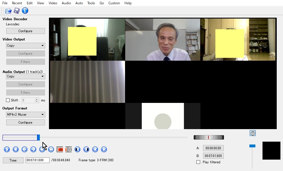
Task: Seek to next black frame
Action: click(86, 149)
